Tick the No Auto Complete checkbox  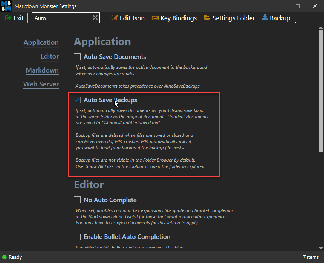point(77,200)
